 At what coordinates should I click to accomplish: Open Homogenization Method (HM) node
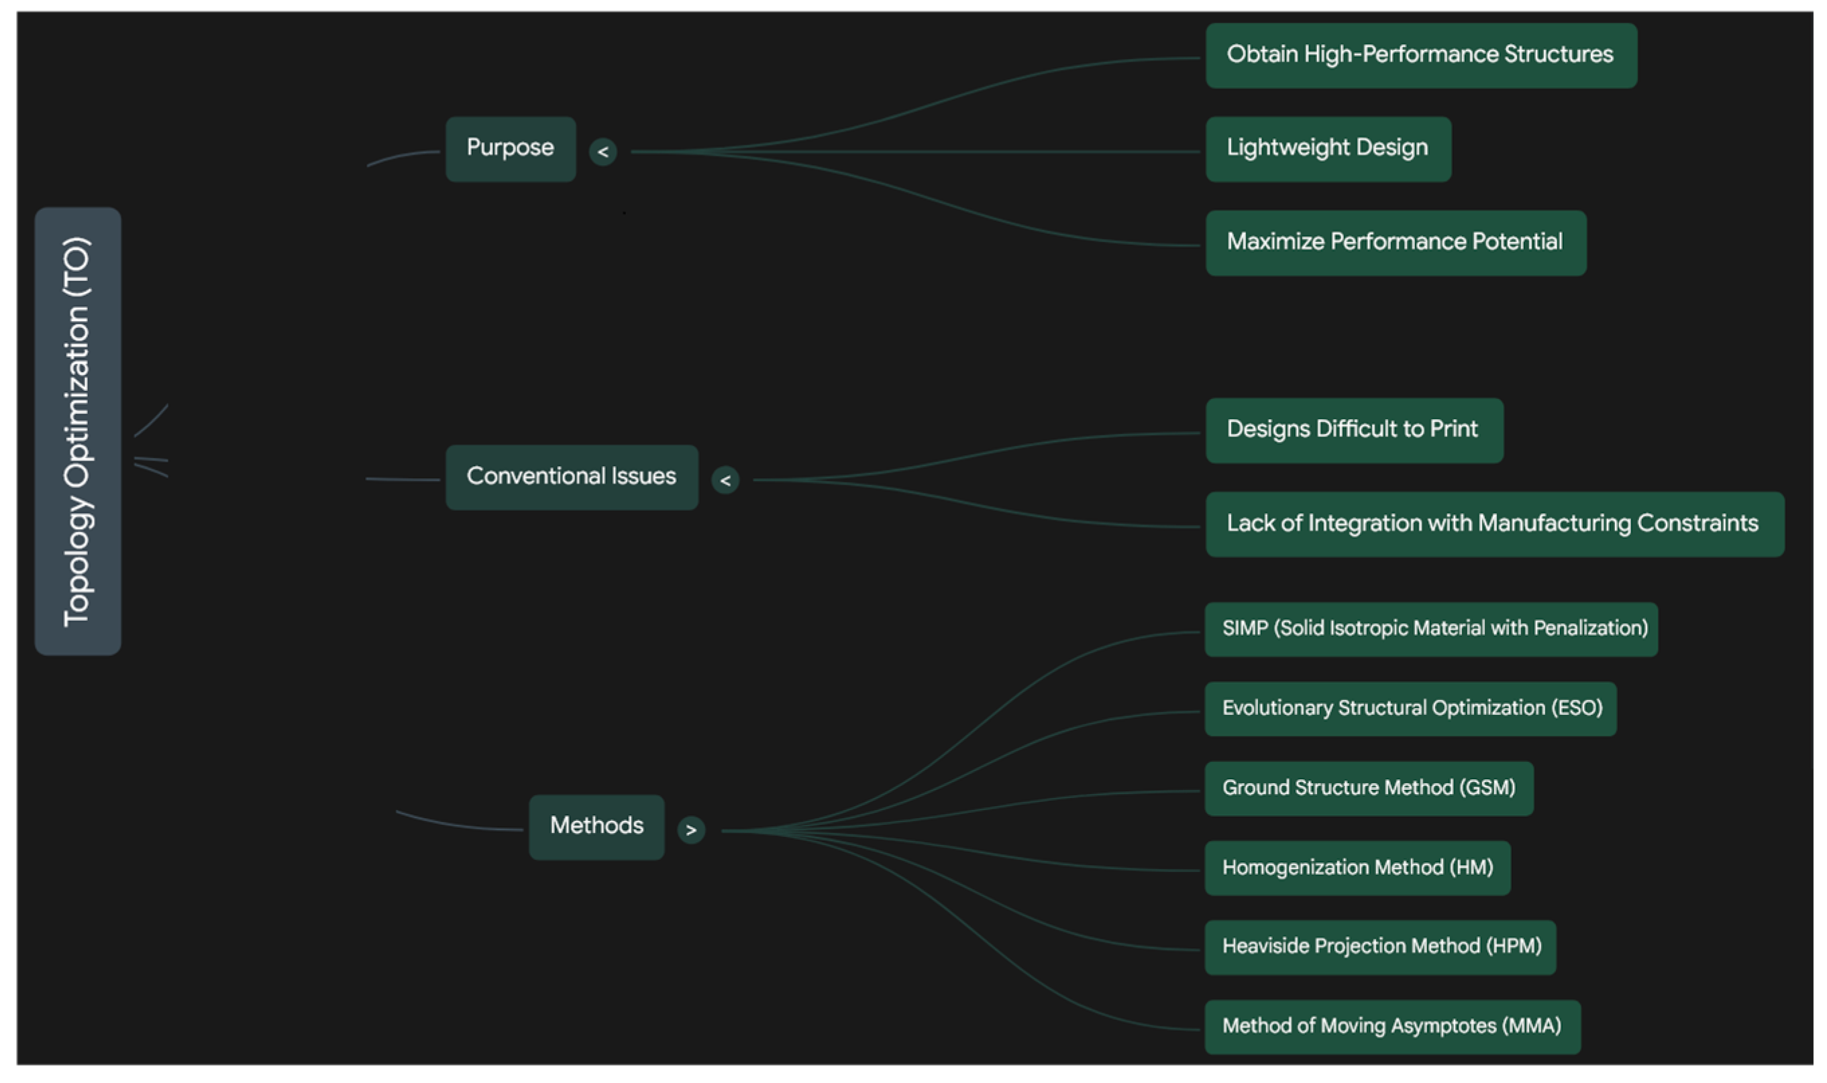1357,868
